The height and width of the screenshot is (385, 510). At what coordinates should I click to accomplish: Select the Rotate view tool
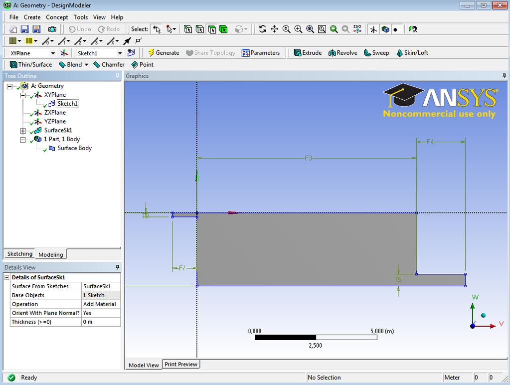click(263, 29)
